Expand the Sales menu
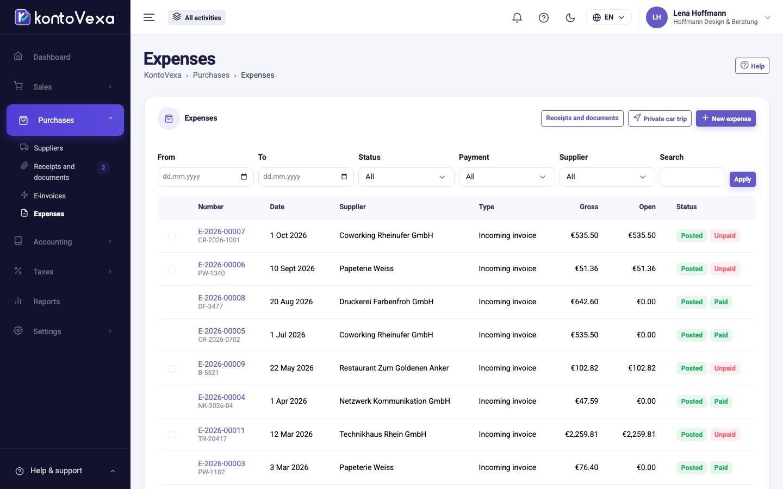 coord(65,87)
